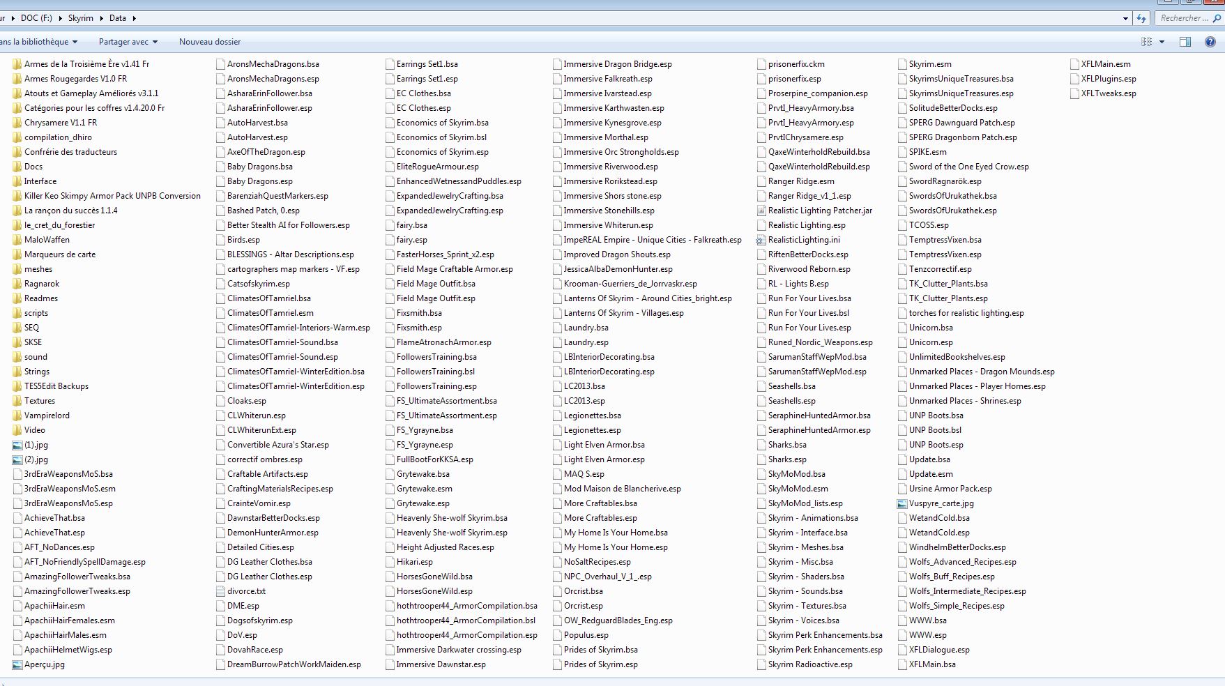Expand the arrow after Skyrim breadcrumb
The width and height of the screenshot is (1225, 686).
click(x=100, y=18)
